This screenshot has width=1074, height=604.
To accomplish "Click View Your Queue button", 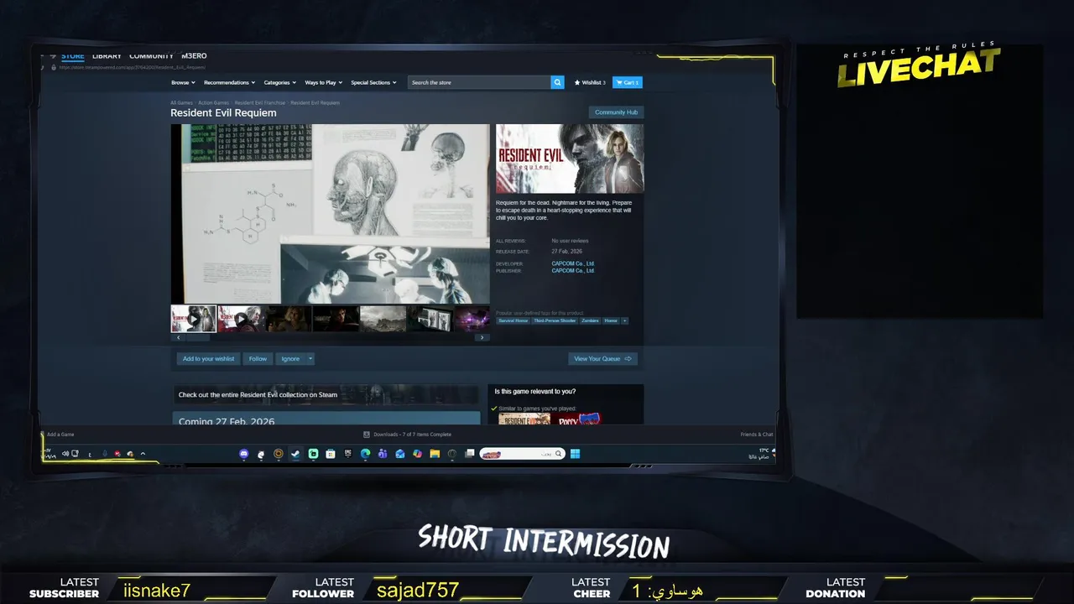I will 602,359.
